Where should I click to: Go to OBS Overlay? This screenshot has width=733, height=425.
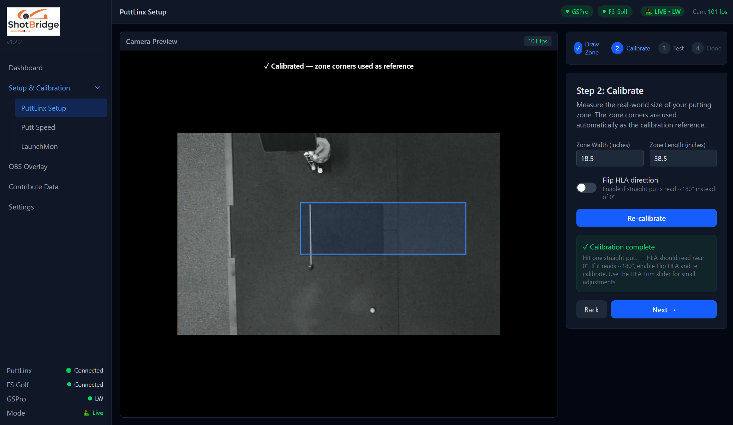[x=28, y=167]
